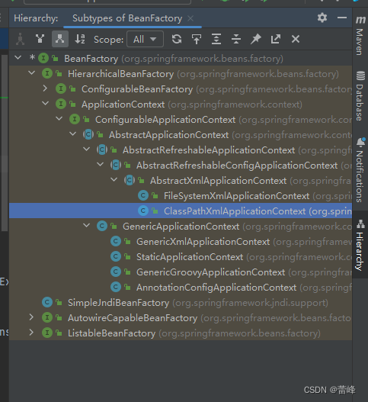Select ClassPathXmlApplicationContext highlighted row
This screenshot has width=368, height=402.
click(x=181, y=211)
